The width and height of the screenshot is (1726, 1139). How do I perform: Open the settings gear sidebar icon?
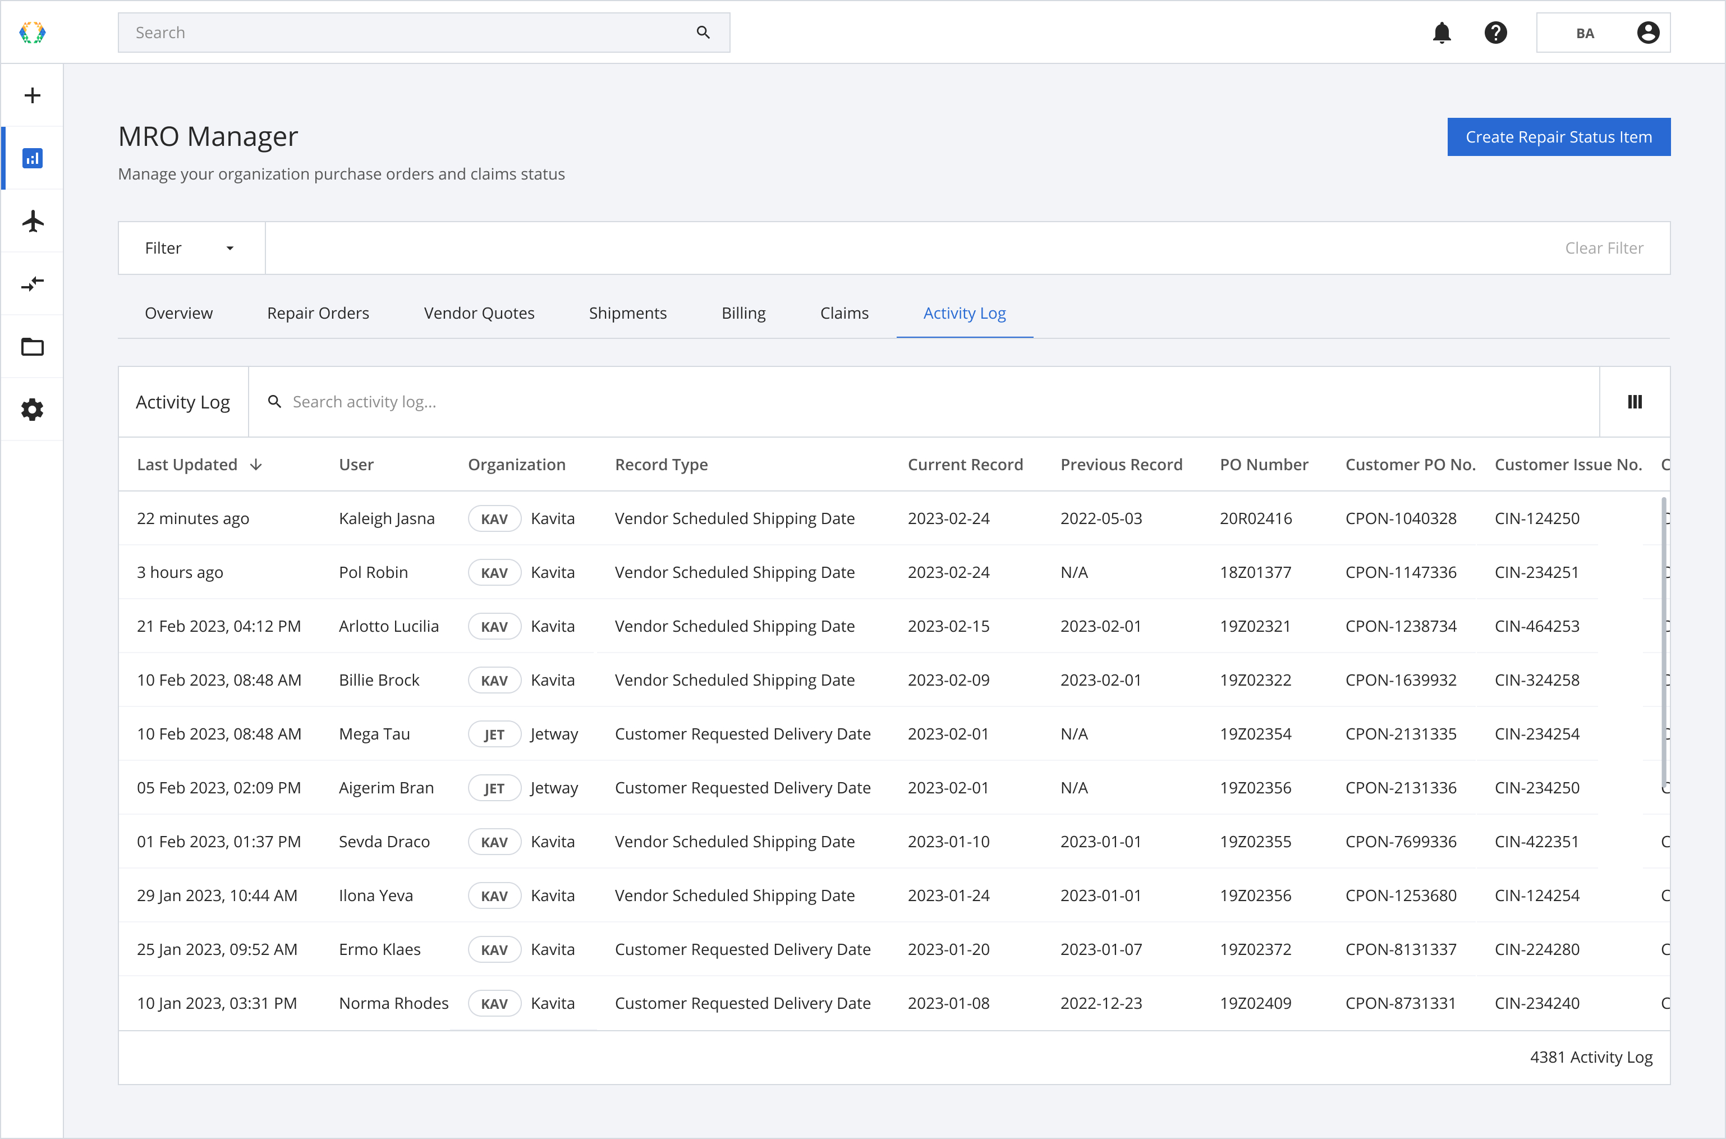click(x=32, y=410)
